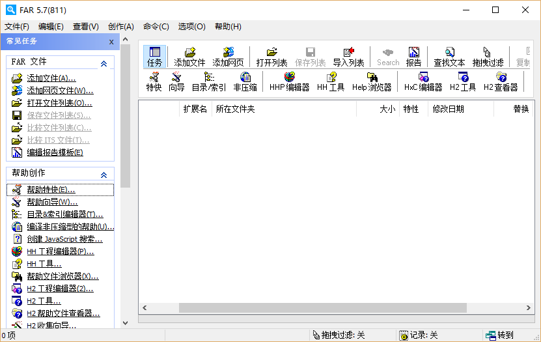Click the 创建 JavaScript 搜索 question icon
The height and width of the screenshot is (342, 541).
tap(17, 239)
